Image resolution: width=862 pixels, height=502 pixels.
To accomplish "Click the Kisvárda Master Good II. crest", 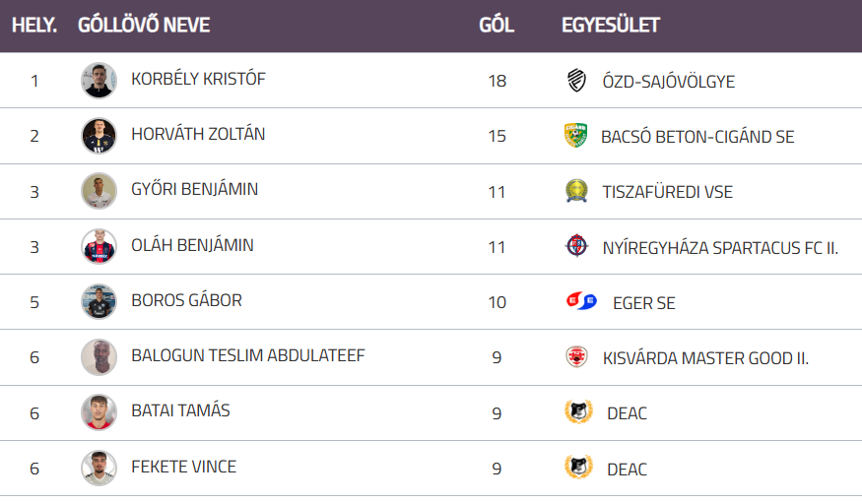I will click(x=576, y=357).
